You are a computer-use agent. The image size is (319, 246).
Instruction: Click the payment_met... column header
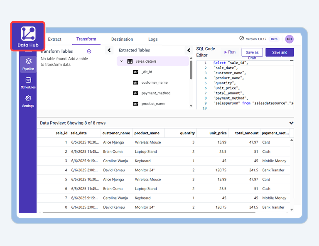275,133
